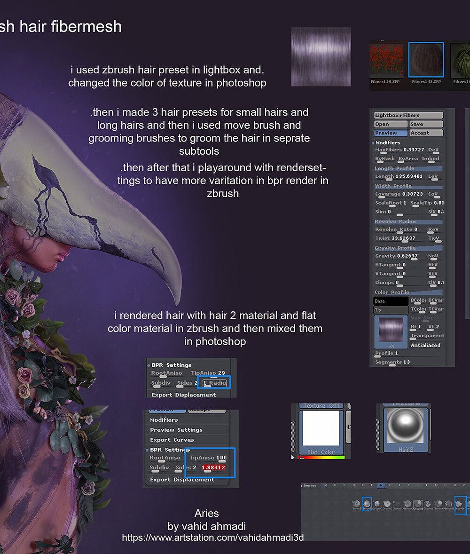The image size is (470, 554).
Task: Click the red-to-green gradient bar below Flat Color
Action: tap(321, 458)
